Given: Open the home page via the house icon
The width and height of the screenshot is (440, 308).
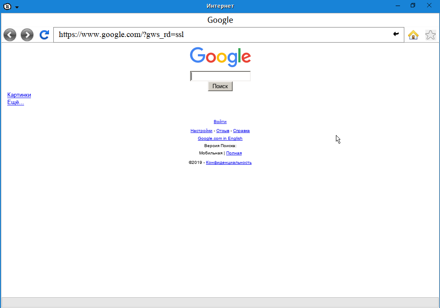Looking at the screenshot, I should click(413, 35).
